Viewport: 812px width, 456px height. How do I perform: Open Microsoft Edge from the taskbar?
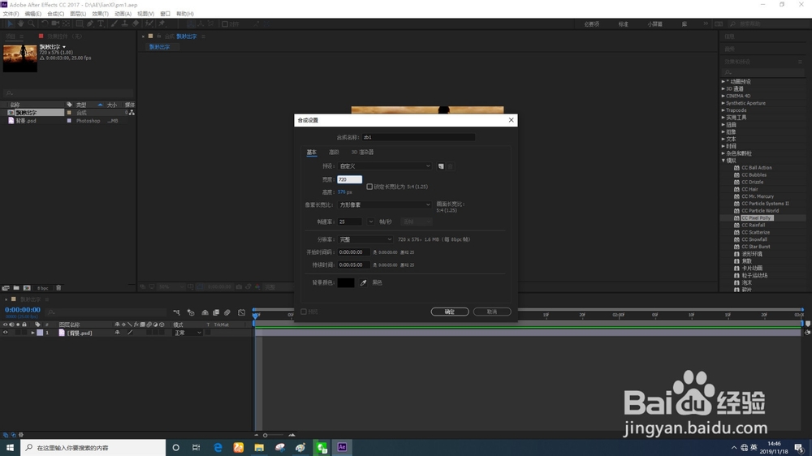(x=218, y=447)
